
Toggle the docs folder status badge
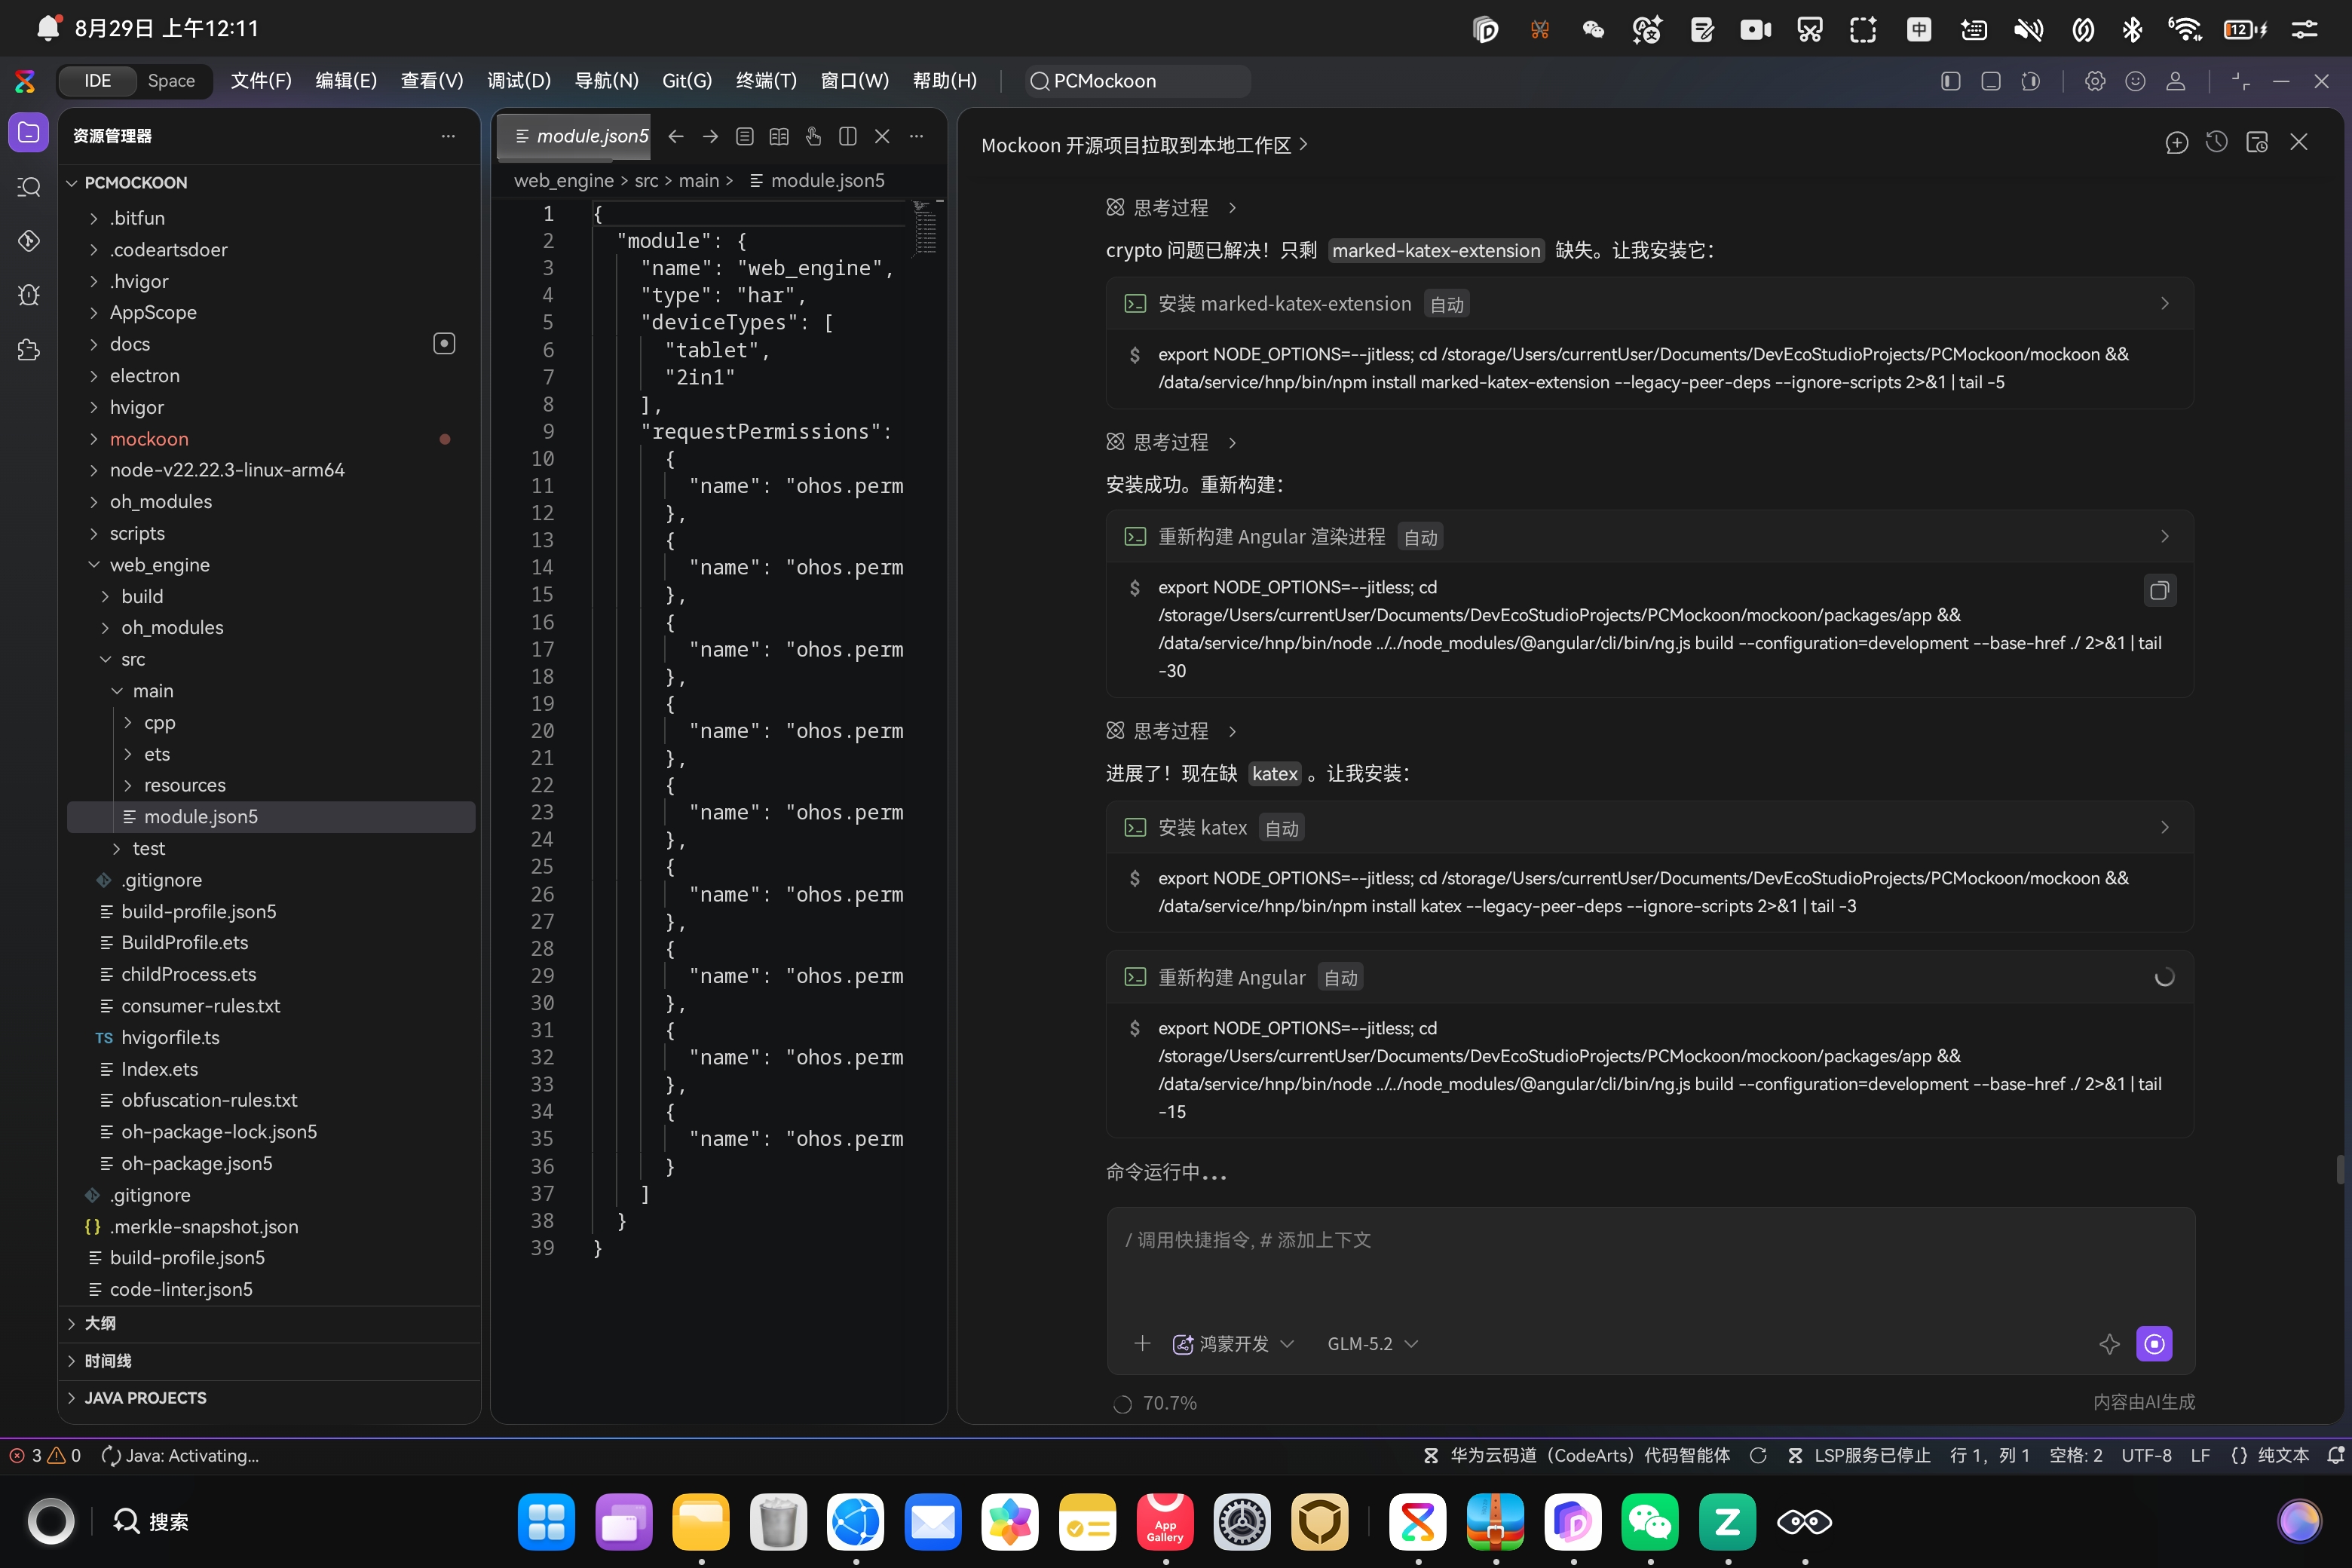(444, 344)
